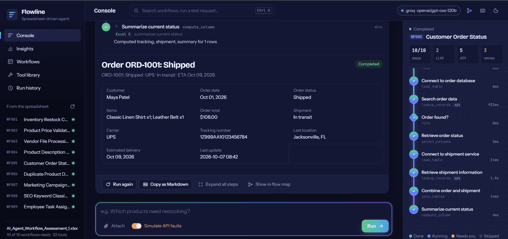Click the Excel 5 tag
The image size is (508, 239).
[x=123, y=34]
